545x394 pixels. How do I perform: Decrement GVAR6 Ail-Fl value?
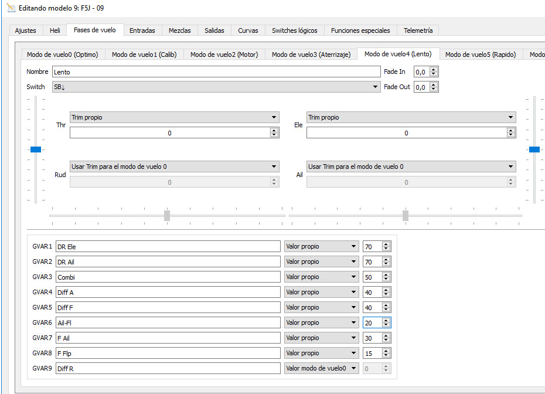click(x=386, y=325)
